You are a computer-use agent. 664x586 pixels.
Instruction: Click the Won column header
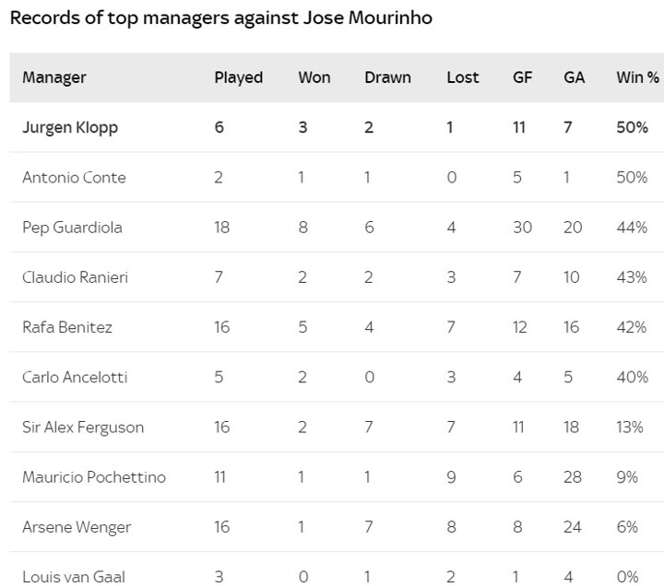[x=314, y=77]
